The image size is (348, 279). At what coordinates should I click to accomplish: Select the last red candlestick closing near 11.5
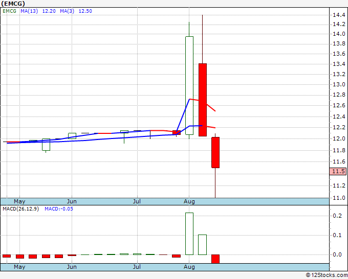point(215,152)
